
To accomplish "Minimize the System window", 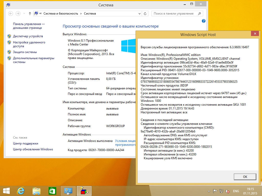I will tap(185, 4).
